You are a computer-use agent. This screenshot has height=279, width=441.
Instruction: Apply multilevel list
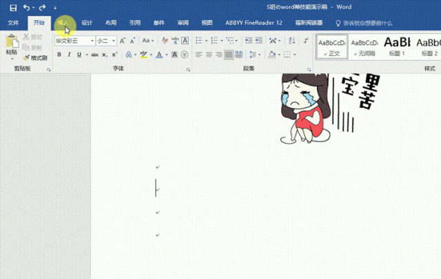pyautogui.click(x=230, y=41)
